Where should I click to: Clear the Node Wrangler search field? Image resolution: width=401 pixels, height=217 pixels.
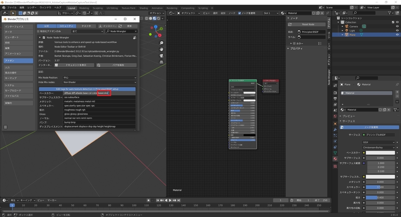click(x=135, y=31)
